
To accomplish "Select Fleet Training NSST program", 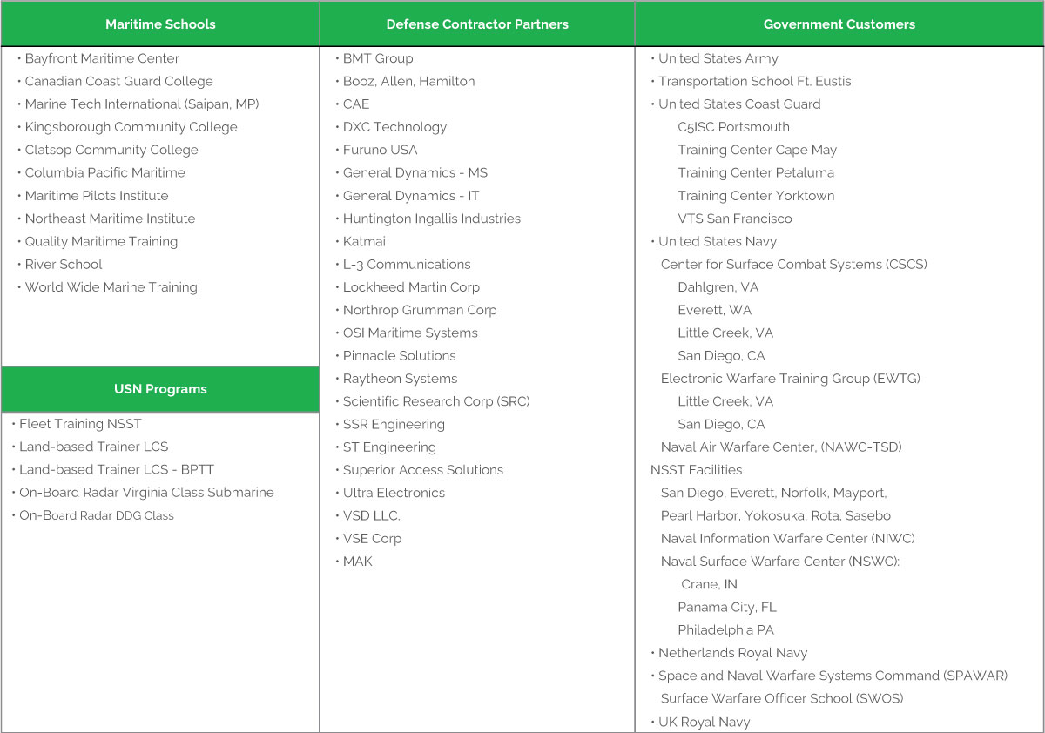I will click(x=80, y=424).
